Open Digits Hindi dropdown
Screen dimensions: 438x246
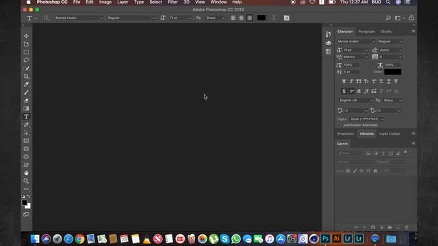367,119
